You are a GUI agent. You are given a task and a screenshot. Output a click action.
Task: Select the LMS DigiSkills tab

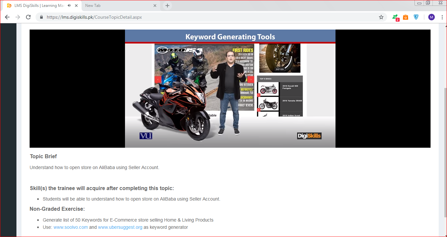[37, 6]
